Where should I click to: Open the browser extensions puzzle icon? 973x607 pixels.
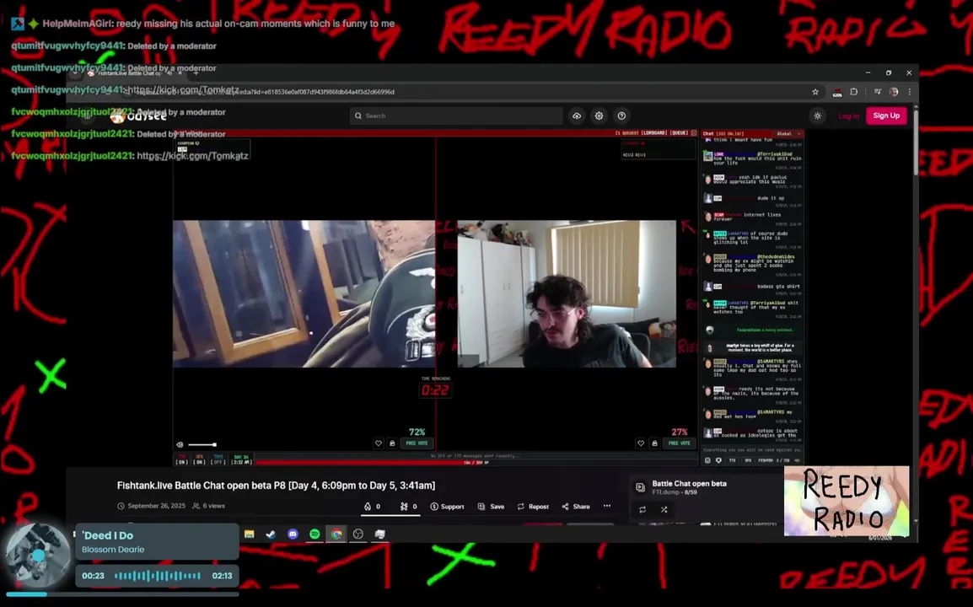854,92
